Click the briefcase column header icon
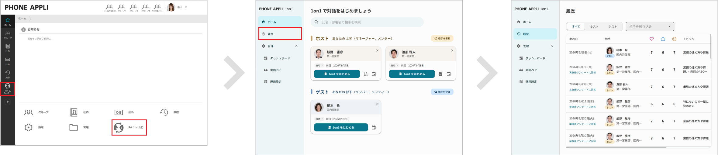 click(x=663, y=39)
